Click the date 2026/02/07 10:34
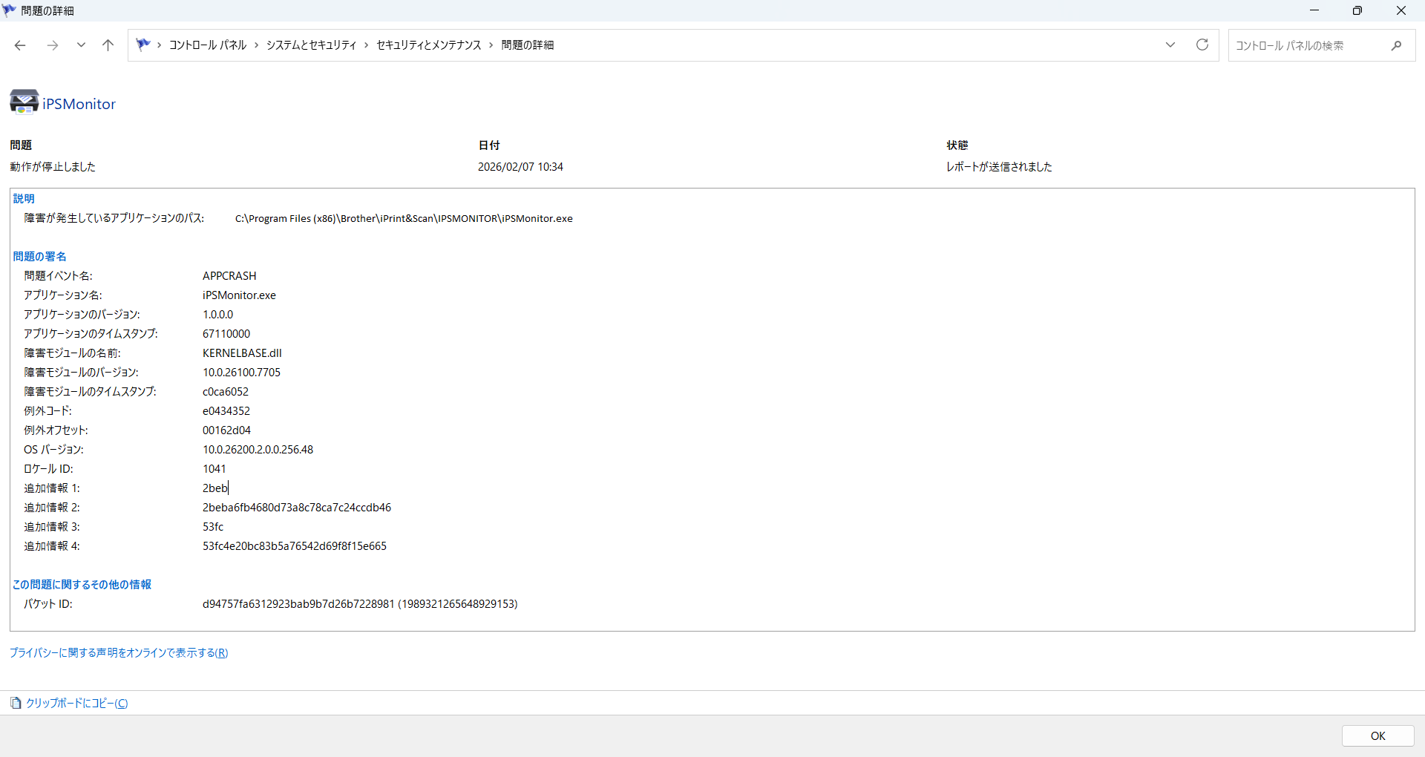 point(520,167)
